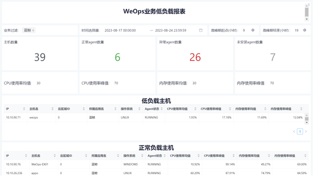Image resolution: width=313 pixels, height=179 pixels.
Task: Edit 内存使用率均值 threshold value 30
Action: pos(194,83)
